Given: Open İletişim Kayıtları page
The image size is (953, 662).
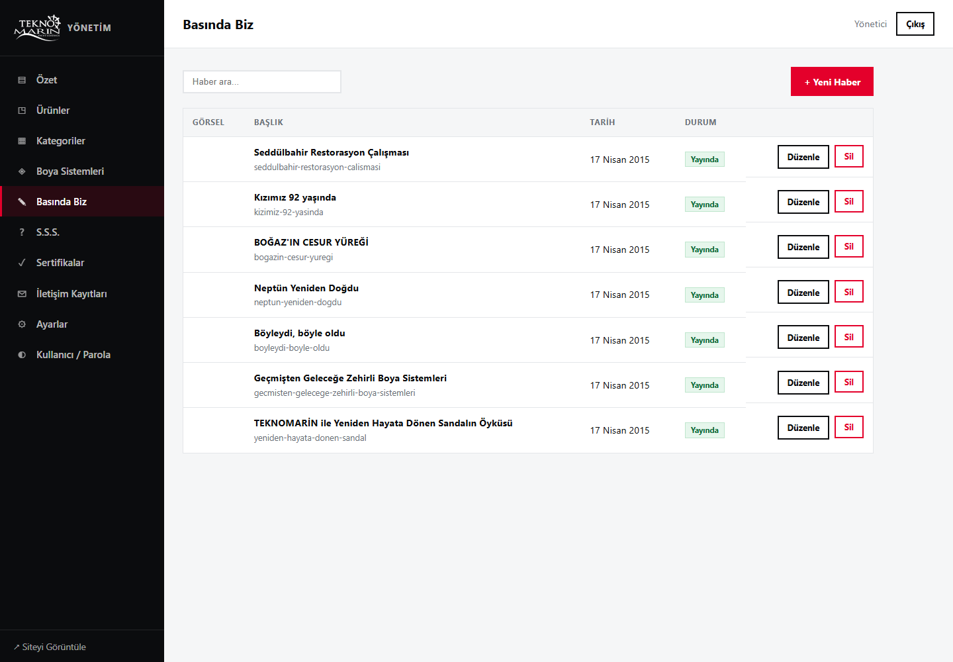Looking at the screenshot, I should point(82,294).
